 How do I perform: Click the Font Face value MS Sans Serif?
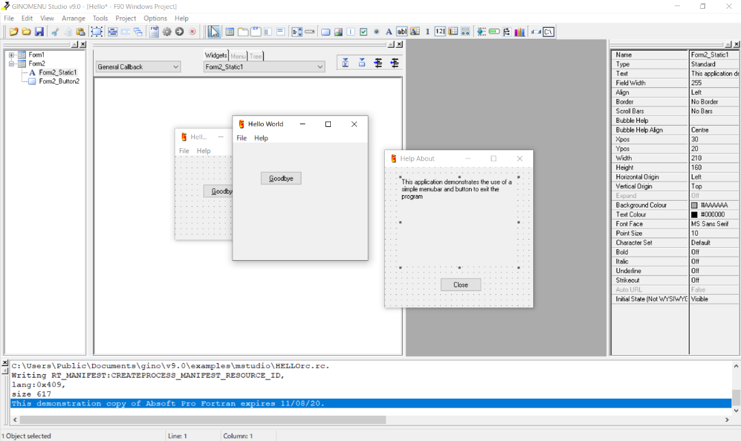[714, 224]
